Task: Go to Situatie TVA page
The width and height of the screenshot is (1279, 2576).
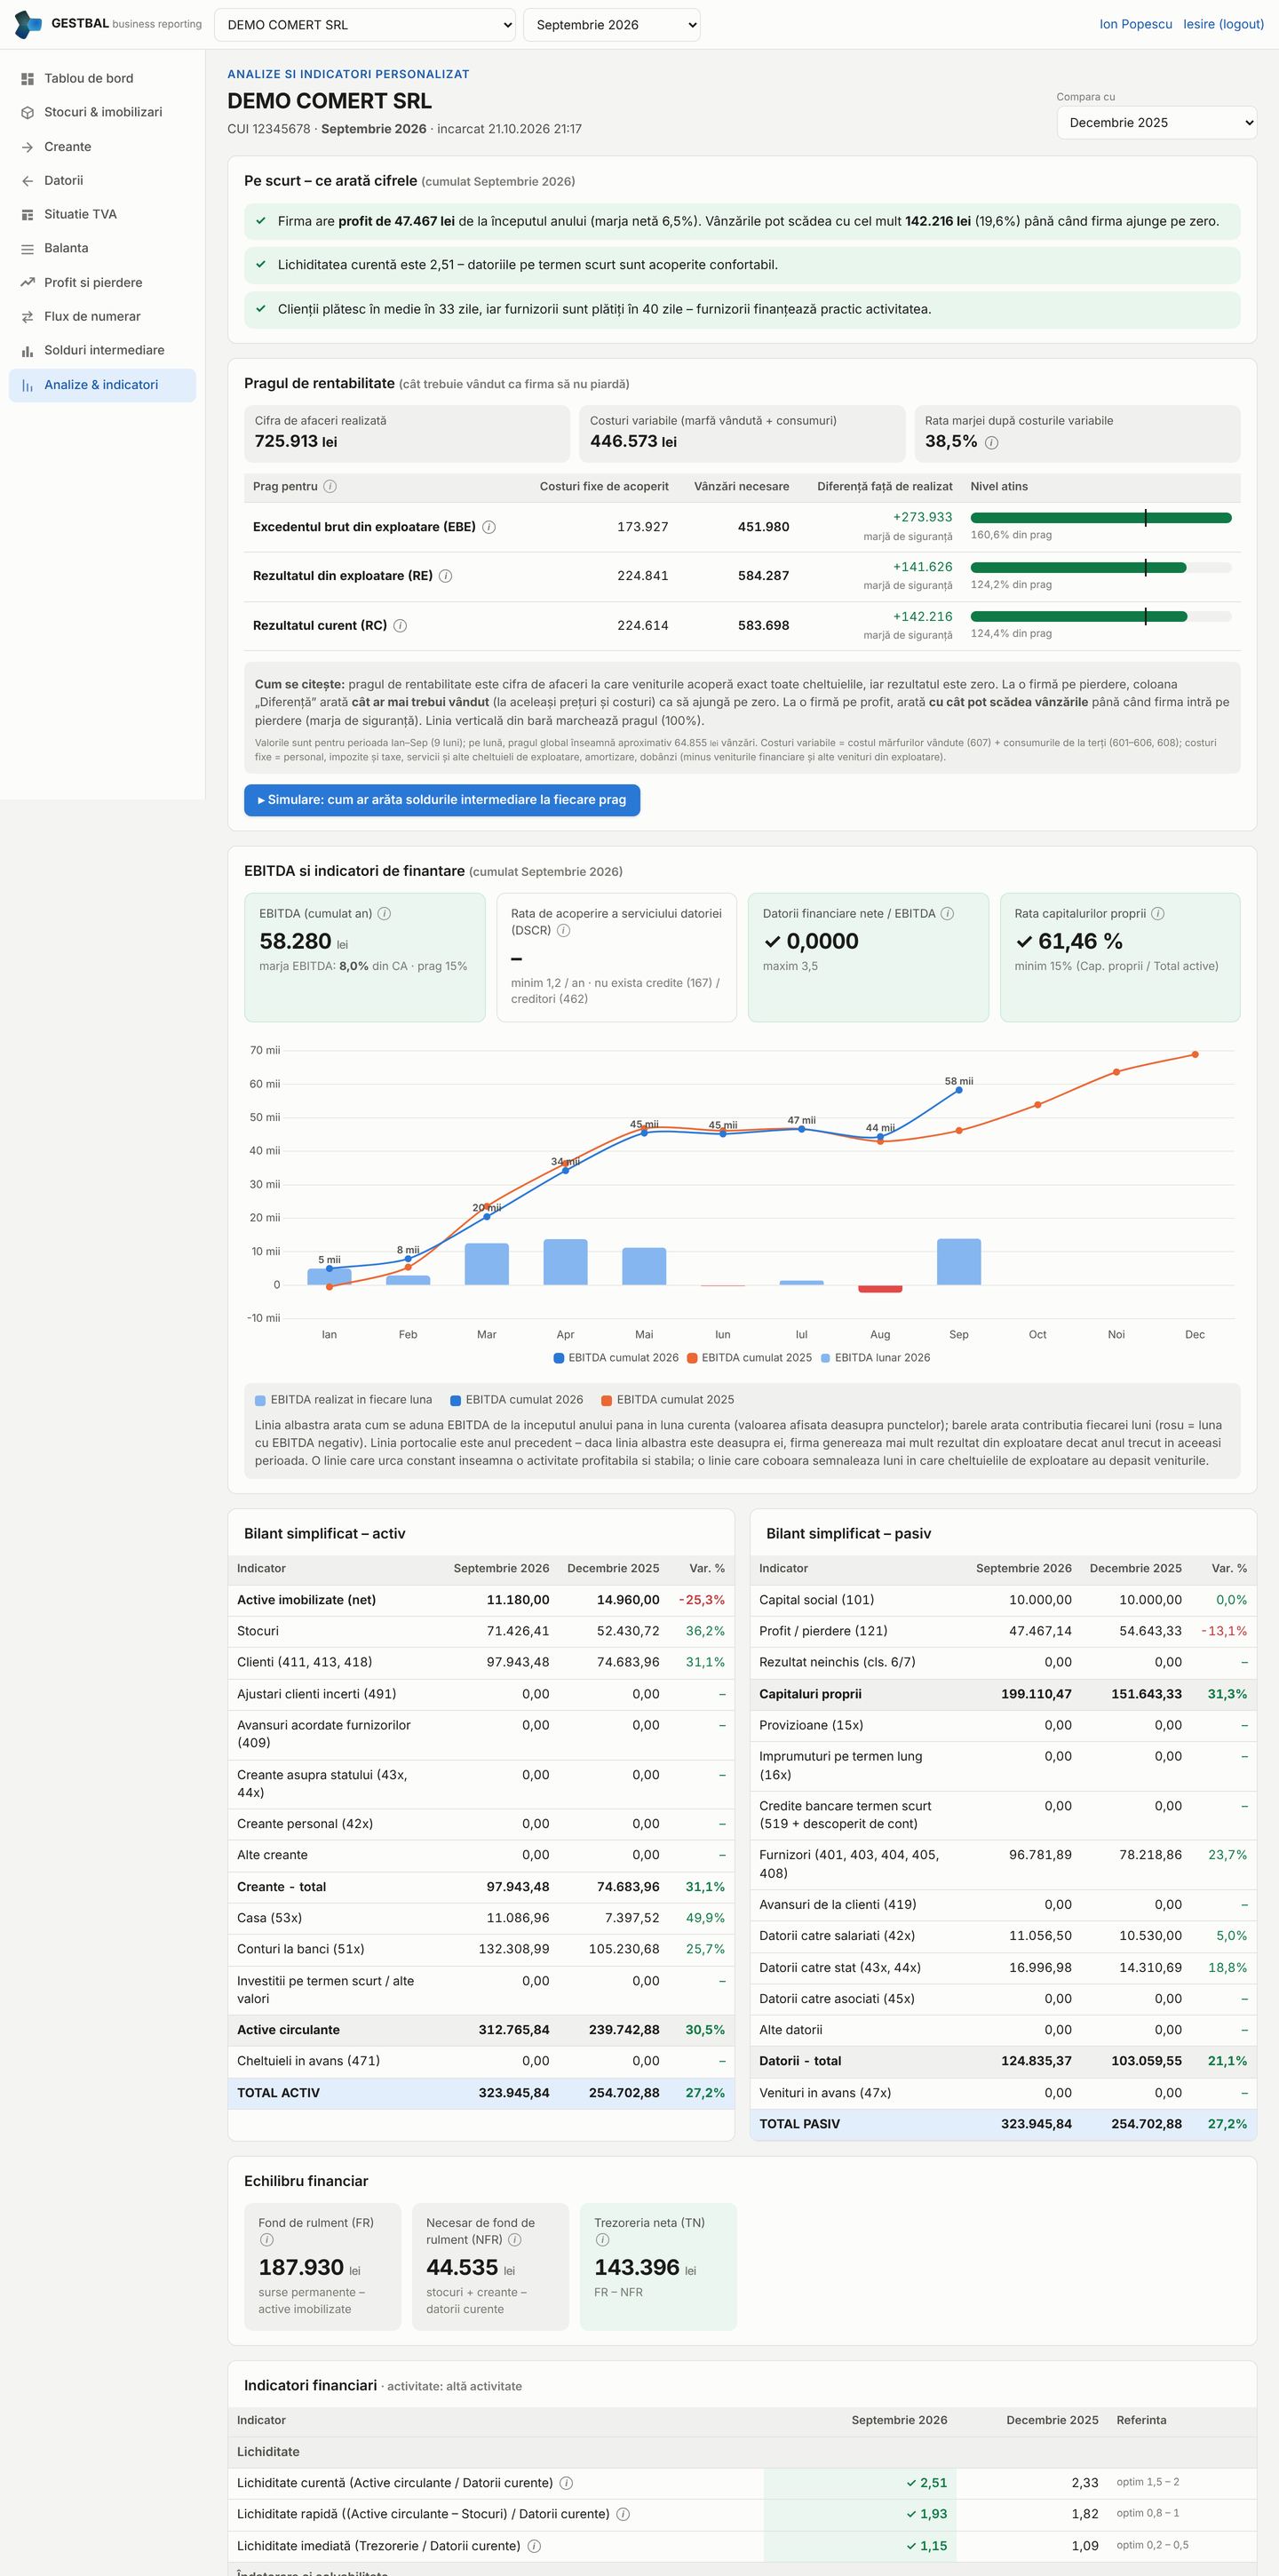Action: tap(102, 215)
